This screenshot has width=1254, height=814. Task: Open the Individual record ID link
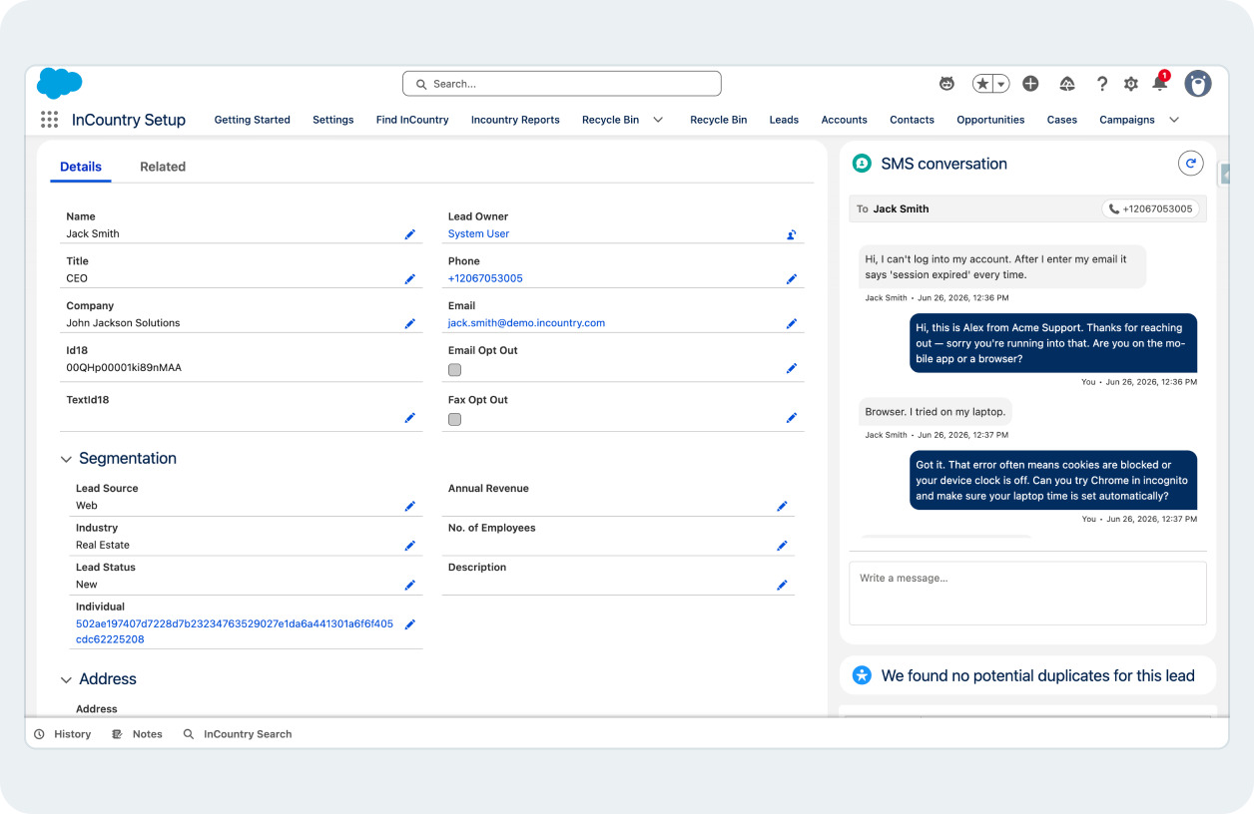pyautogui.click(x=235, y=631)
